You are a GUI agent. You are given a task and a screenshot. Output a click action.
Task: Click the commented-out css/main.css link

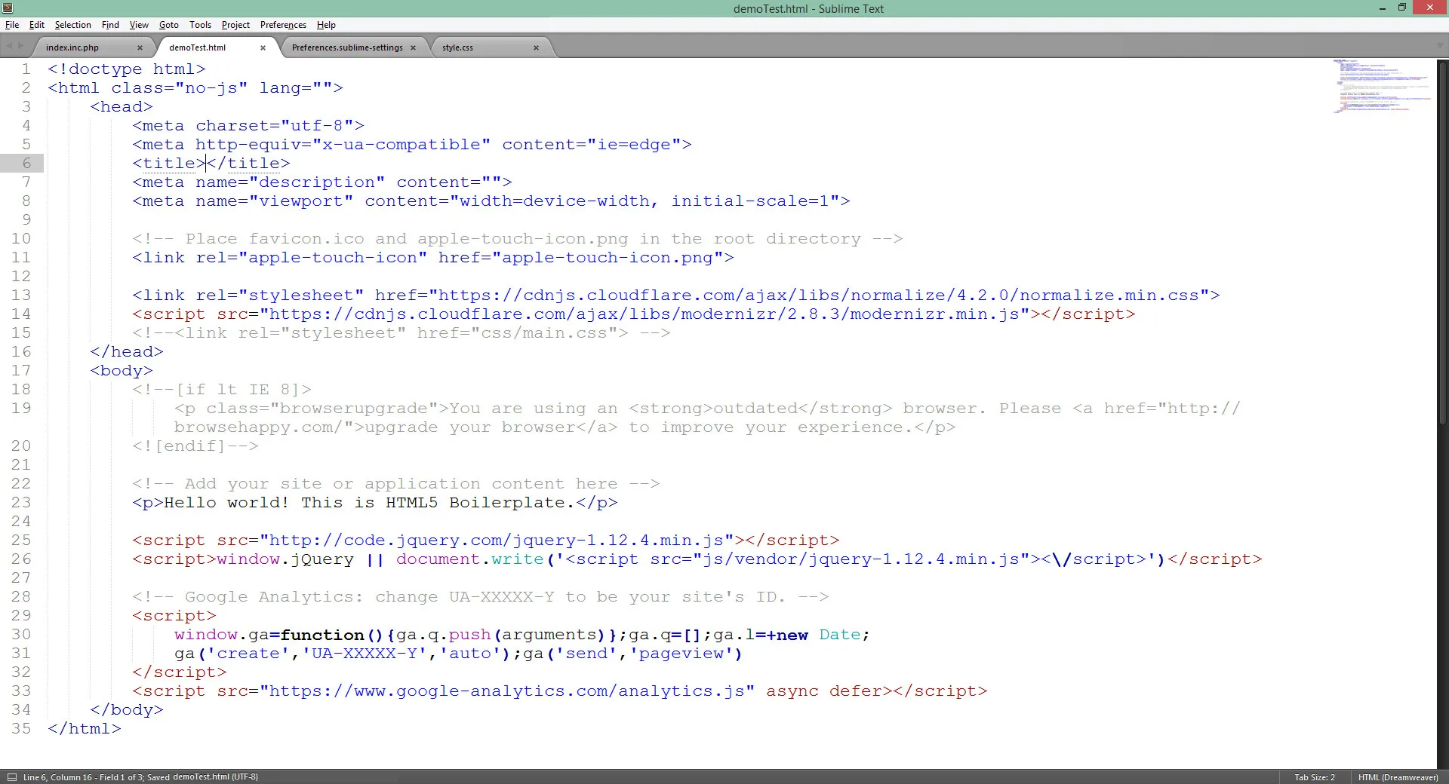[x=401, y=333]
